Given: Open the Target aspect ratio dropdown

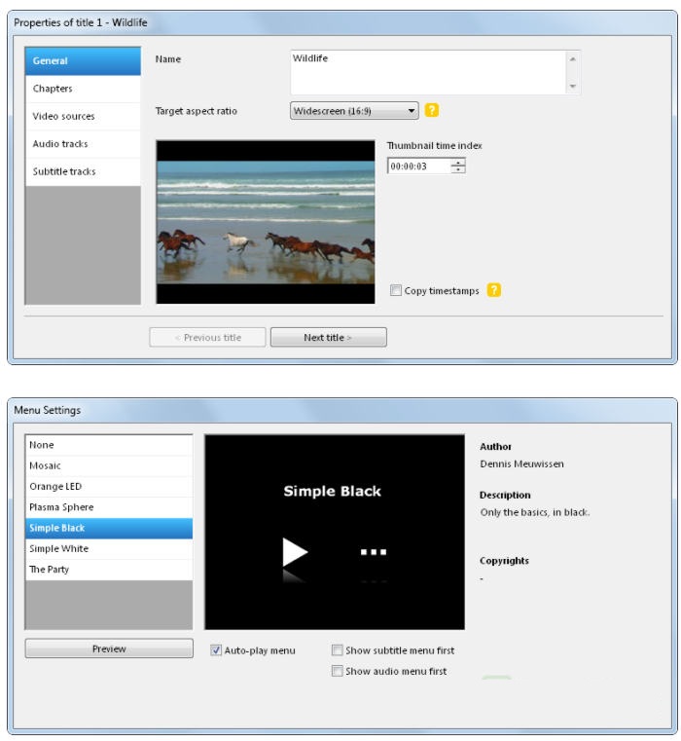Looking at the screenshot, I should click(x=354, y=111).
